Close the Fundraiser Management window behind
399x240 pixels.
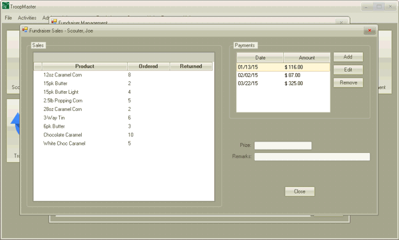[341, 22]
